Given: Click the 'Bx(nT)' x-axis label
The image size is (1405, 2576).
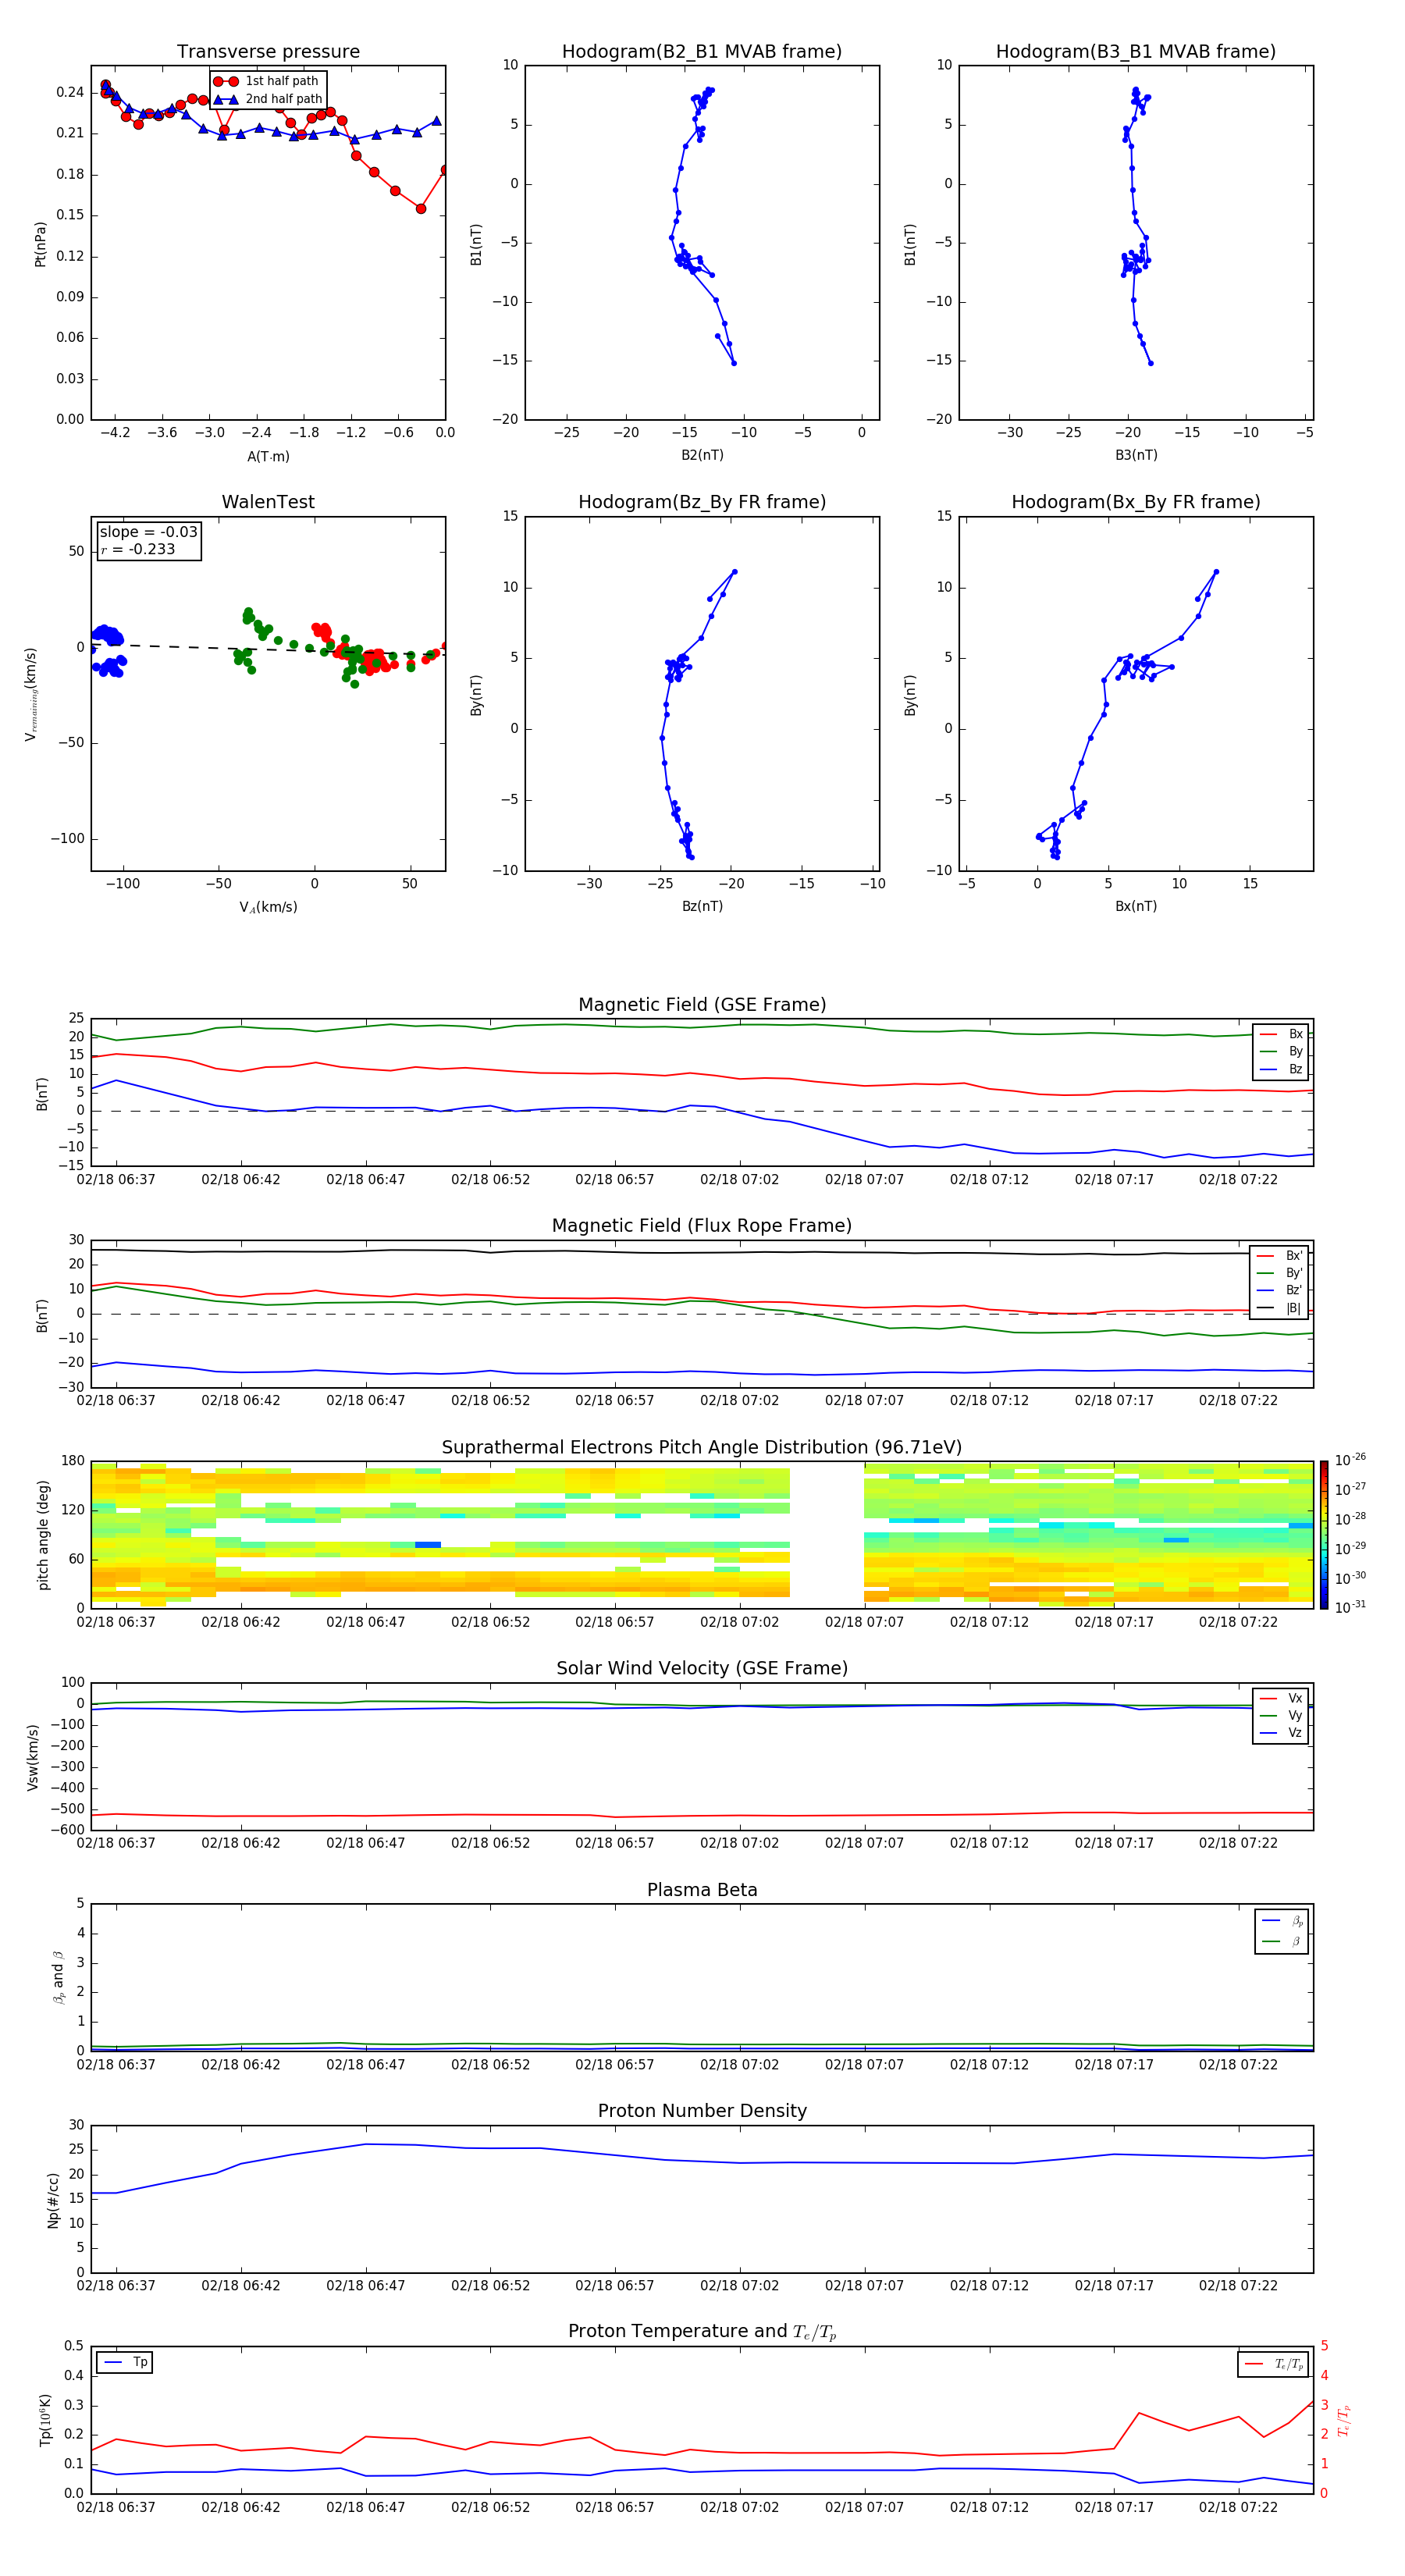Looking at the screenshot, I should pos(1136,906).
